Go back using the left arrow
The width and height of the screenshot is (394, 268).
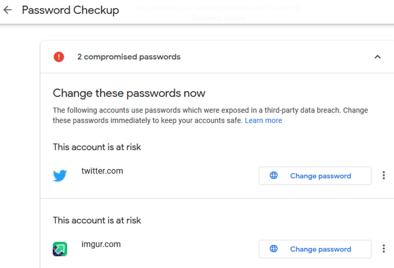pos(8,10)
